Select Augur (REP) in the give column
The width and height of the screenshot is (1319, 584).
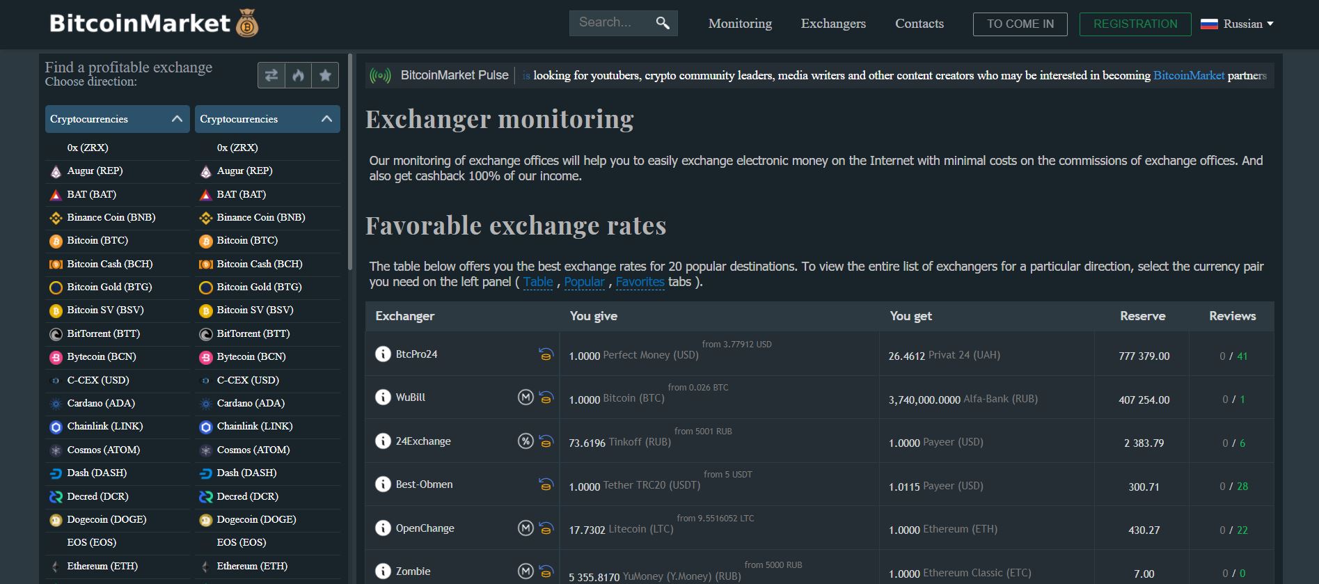point(117,171)
